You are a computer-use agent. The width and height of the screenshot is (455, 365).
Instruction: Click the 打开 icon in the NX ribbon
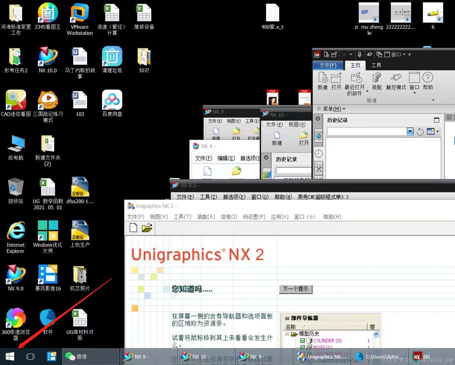336,78
